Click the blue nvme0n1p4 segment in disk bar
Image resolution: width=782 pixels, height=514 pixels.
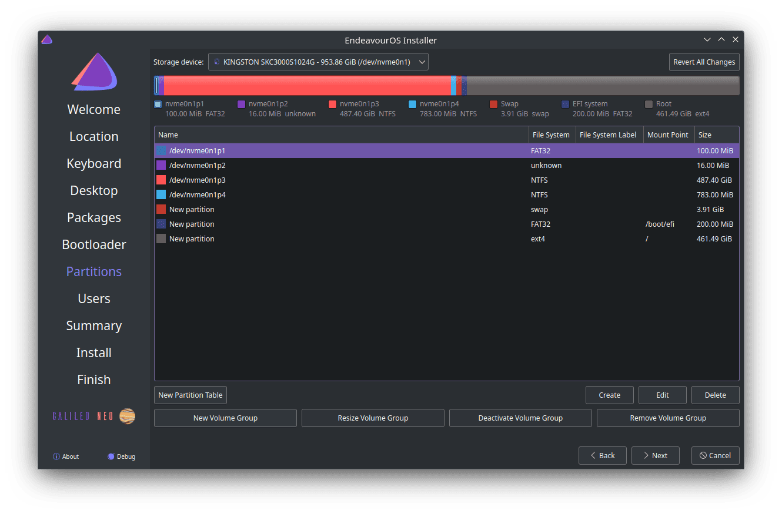pyautogui.click(x=453, y=85)
